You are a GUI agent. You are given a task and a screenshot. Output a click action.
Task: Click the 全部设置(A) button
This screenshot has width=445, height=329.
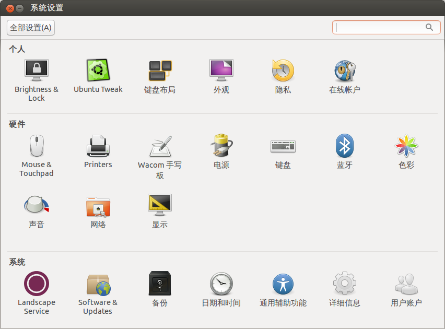tap(31, 28)
